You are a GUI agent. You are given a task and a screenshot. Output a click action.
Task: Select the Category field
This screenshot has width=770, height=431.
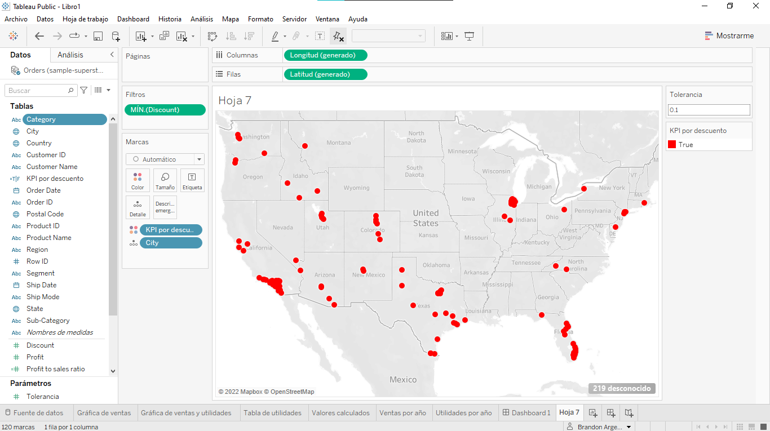click(x=64, y=119)
